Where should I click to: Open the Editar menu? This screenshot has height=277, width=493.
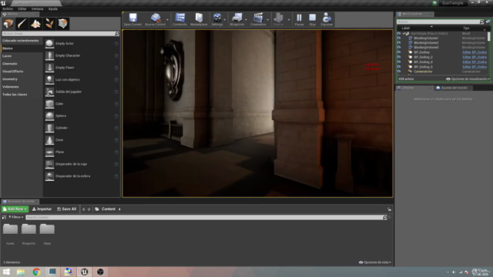pyautogui.click(x=22, y=8)
